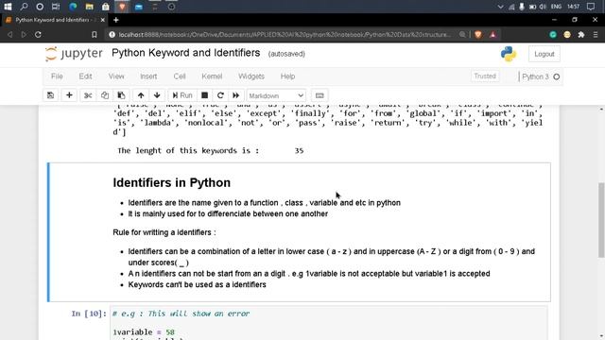Open Task View on the taskbar
The image size is (605, 340).
pyautogui.click(x=56, y=7)
